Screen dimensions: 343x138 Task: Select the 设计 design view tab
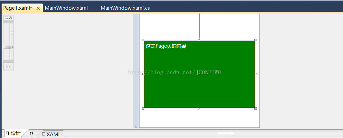tap(14, 133)
